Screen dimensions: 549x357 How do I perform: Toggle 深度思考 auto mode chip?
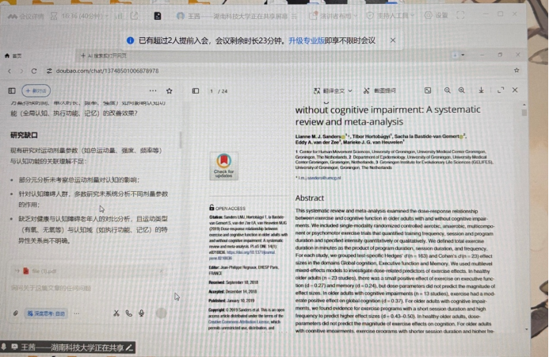pos(48,313)
